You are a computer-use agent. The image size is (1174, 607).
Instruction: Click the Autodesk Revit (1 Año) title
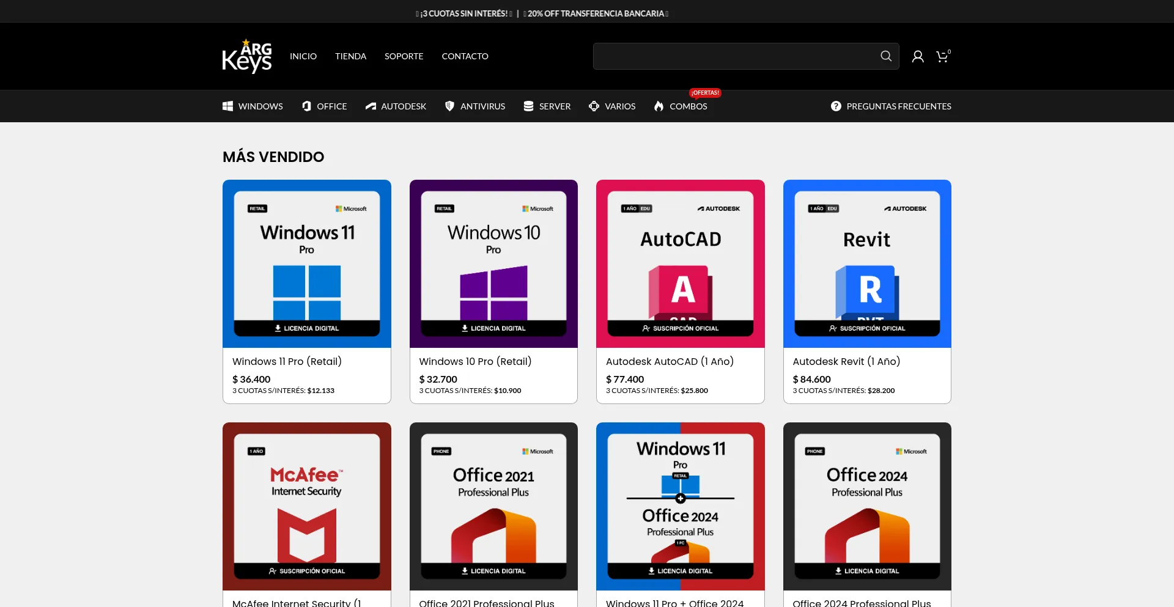(x=846, y=361)
